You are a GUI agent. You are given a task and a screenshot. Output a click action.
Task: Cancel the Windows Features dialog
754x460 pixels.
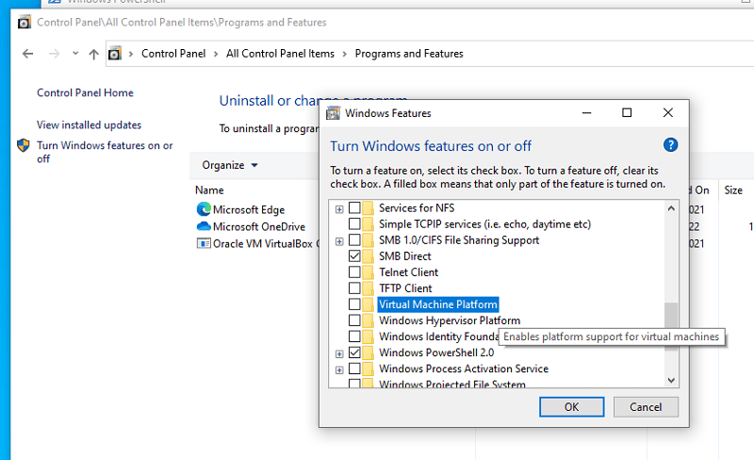(x=646, y=407)
